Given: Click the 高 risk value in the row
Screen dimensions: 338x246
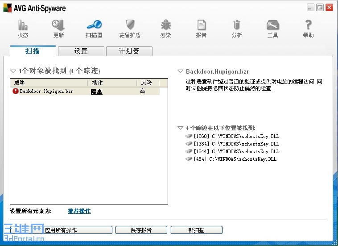Looking at the screenshot, I should [143, 91].
